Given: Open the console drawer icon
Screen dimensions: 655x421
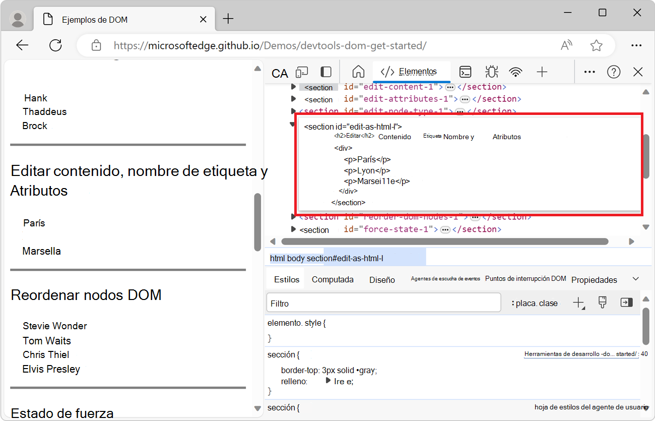Looking at the screenshot, I should (465, 72).
